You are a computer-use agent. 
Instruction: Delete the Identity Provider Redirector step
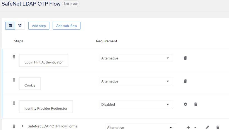pyautogui.click(x=196, y=104)
